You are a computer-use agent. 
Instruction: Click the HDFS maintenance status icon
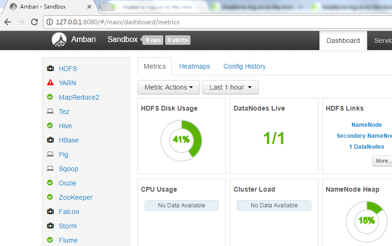[50, 69]
